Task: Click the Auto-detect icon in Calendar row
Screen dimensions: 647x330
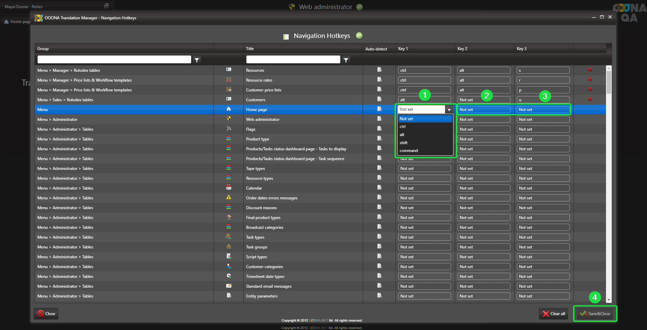Action: (x=379, y=188)
